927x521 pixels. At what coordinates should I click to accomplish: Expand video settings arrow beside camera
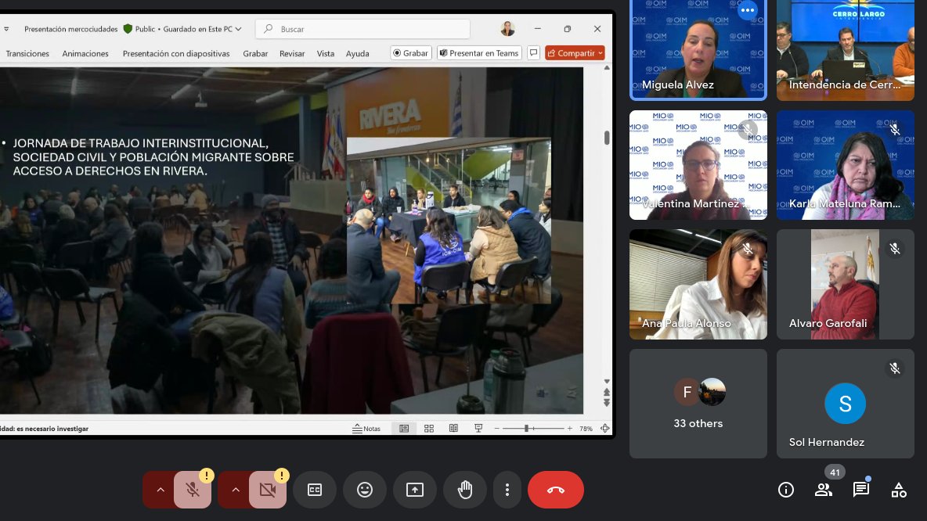click(x=236, y=490)
